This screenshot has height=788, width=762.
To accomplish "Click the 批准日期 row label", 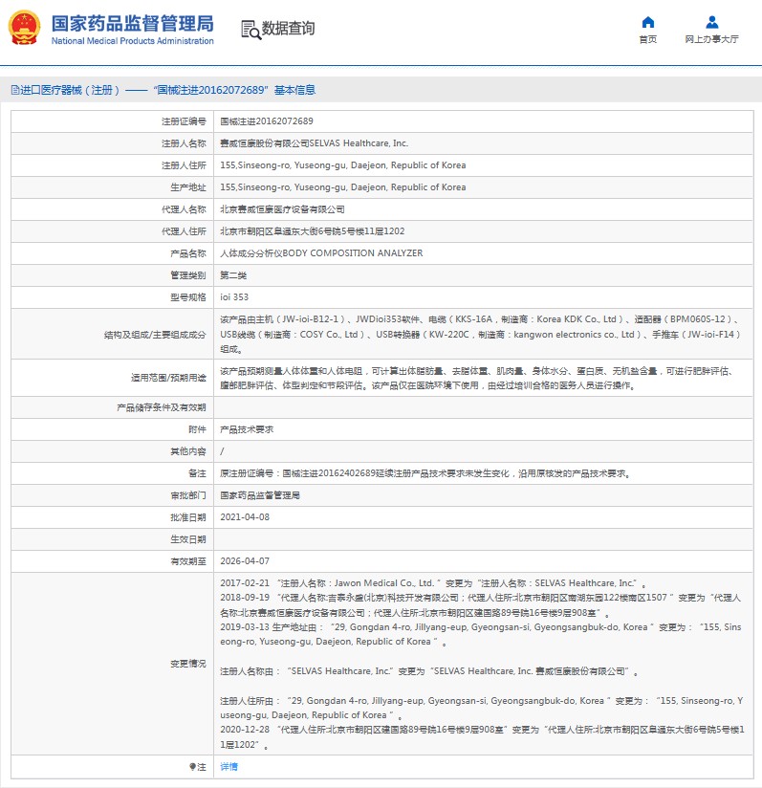I will pos(188,517).
